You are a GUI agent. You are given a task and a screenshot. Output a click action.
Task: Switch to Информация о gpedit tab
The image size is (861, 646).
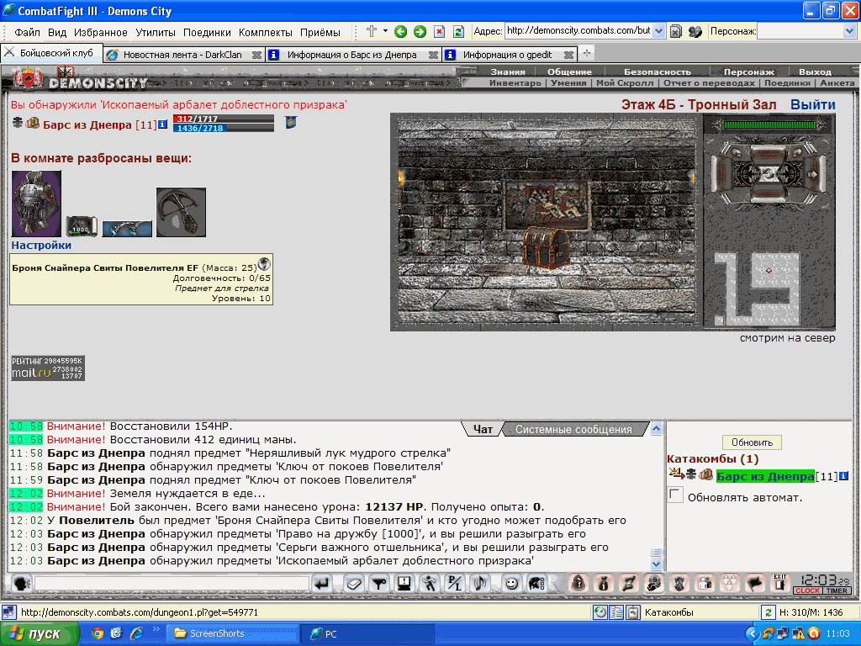coord(507,55)
